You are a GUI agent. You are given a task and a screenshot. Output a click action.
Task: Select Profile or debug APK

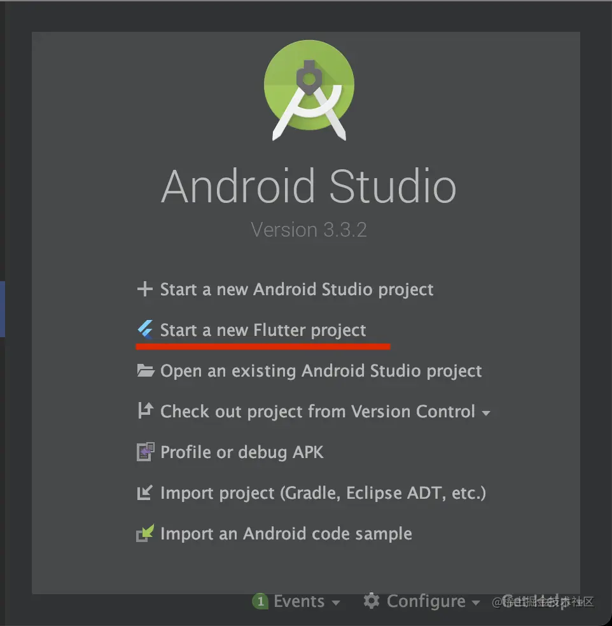(242, 452)
